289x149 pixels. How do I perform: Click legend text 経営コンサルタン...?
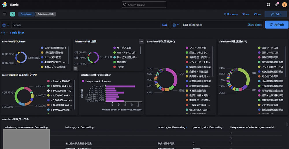pos(200,53)
